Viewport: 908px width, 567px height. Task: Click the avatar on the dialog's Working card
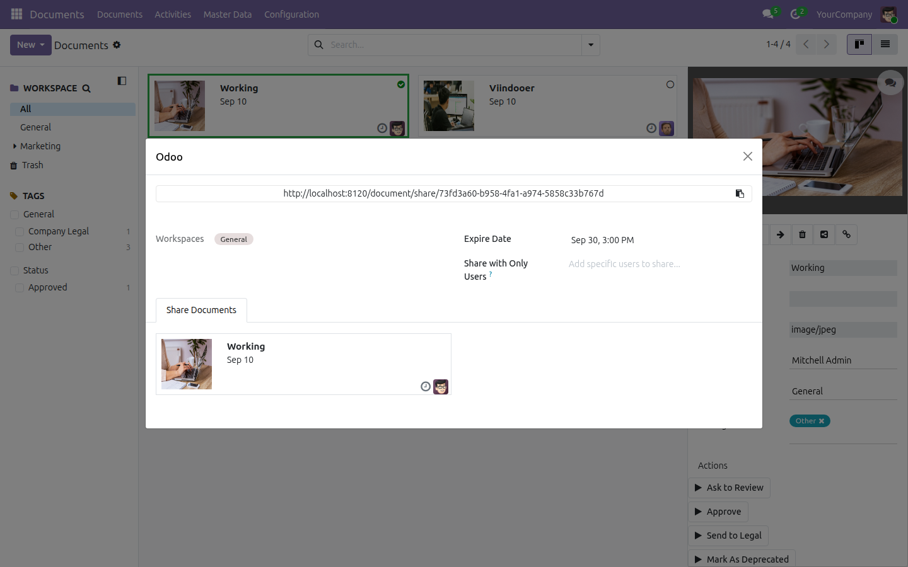point(441,387)
